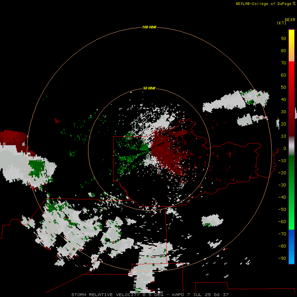297x297 pixels.
Task: Click the -50 value on the velocity scale
Action: [282, 210]
